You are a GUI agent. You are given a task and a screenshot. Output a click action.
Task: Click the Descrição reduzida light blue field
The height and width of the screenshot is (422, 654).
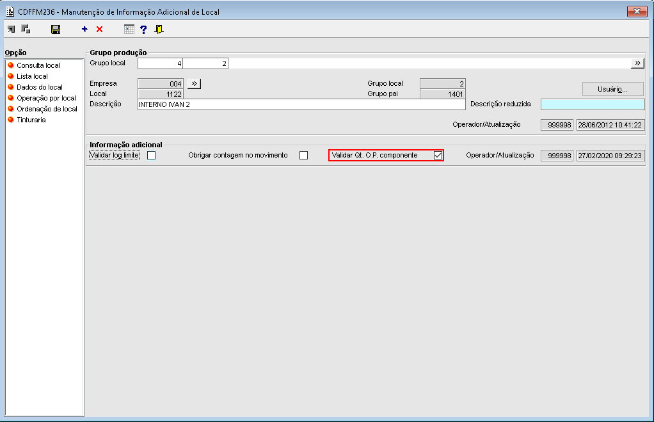[593, 104]
